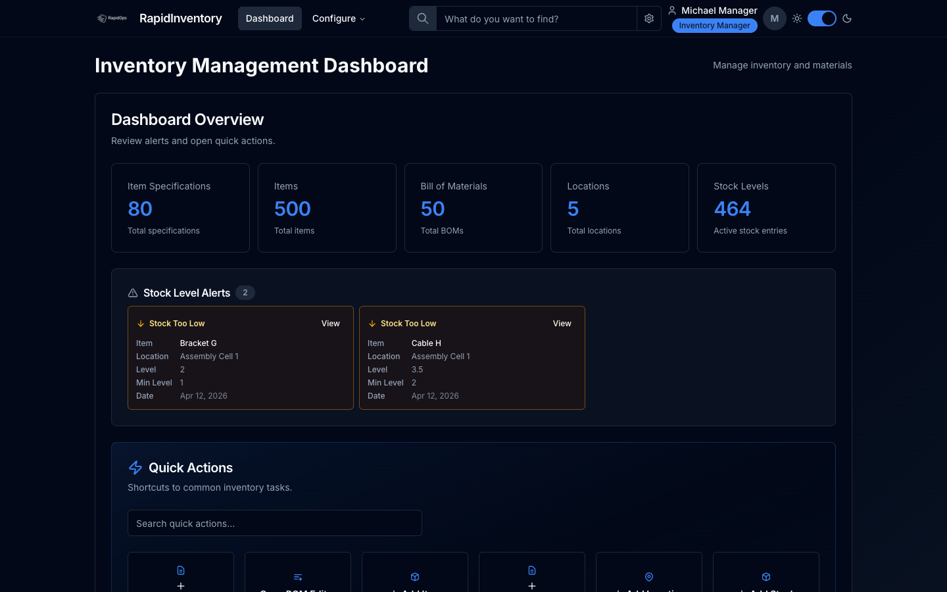Image resolution: width=947 pixels, height=592 pixels.
Task: Focus the Search quick actions field
Action: coord(275,523)
